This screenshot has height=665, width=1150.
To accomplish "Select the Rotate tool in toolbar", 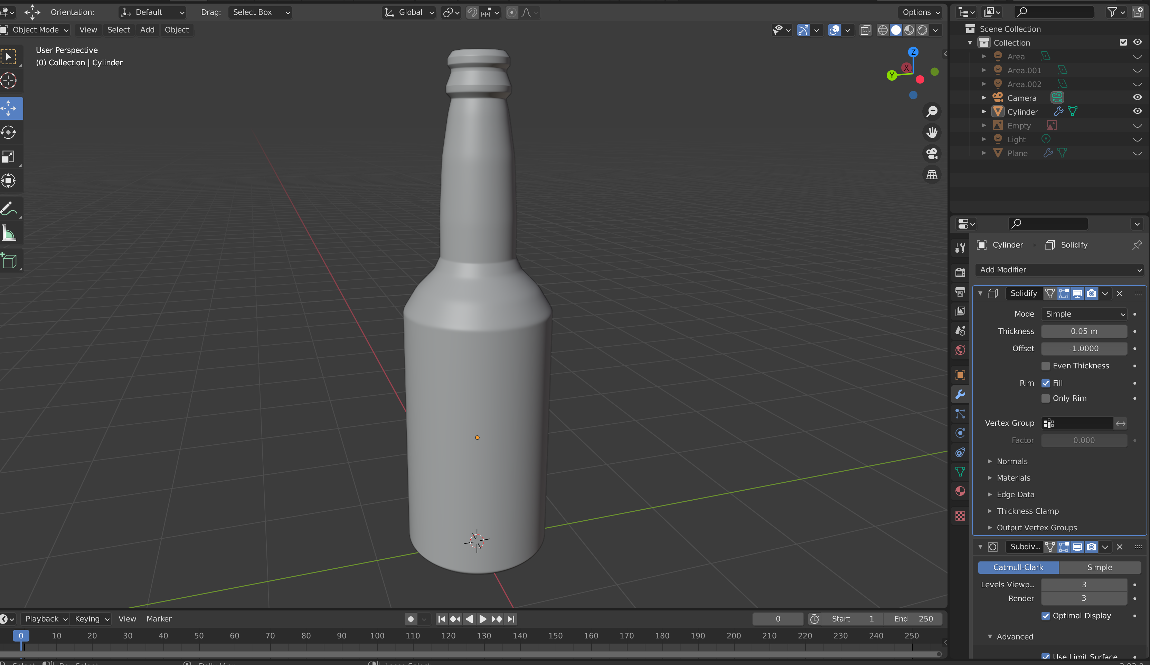I will coord(9,133).
